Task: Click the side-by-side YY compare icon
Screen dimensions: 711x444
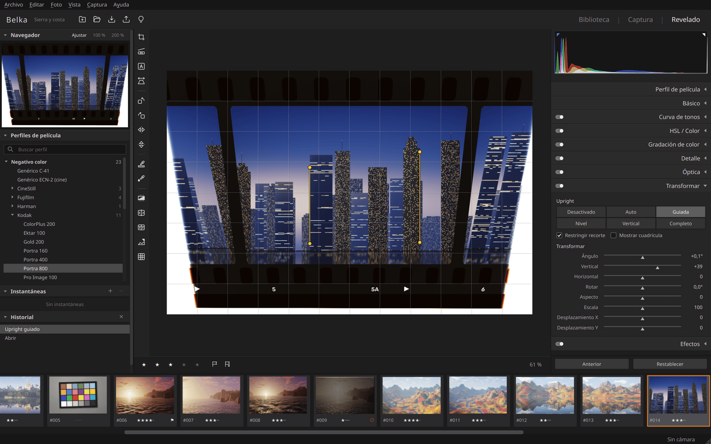Action: pos(141,227)
